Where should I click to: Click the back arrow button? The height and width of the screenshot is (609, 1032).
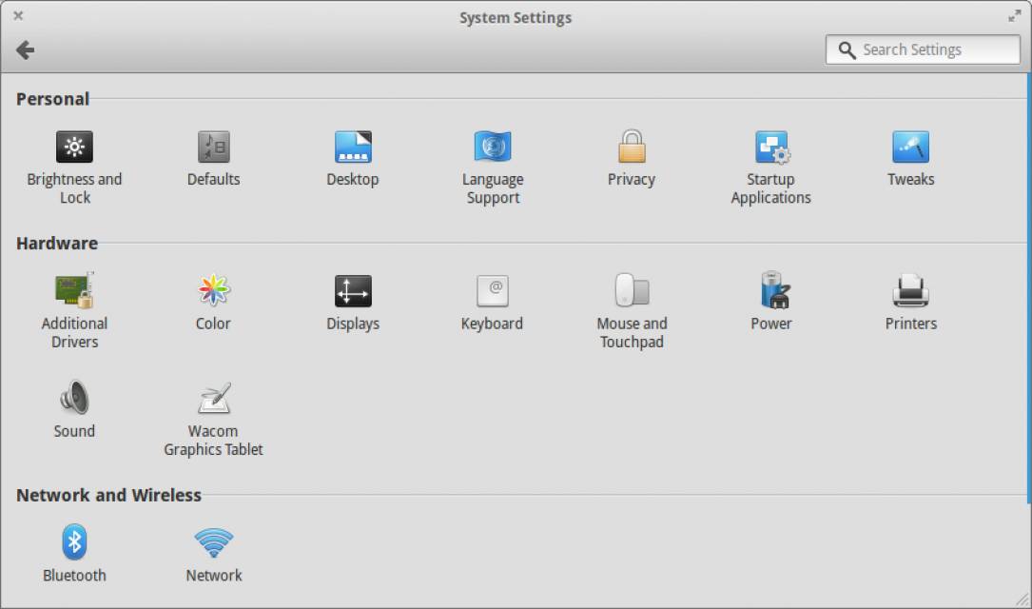(x=26, y=50)
